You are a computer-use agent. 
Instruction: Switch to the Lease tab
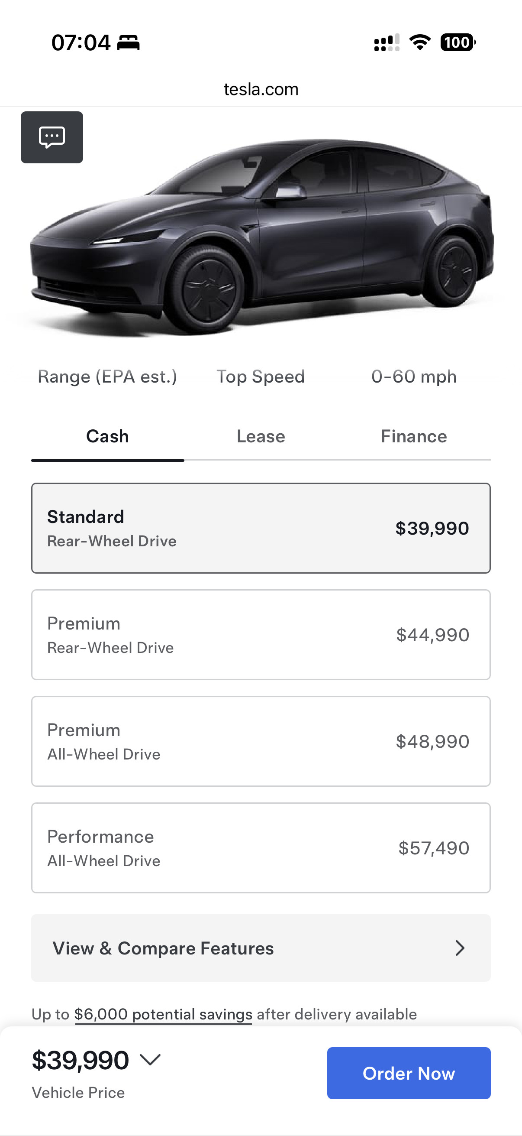tap(261, 436)
